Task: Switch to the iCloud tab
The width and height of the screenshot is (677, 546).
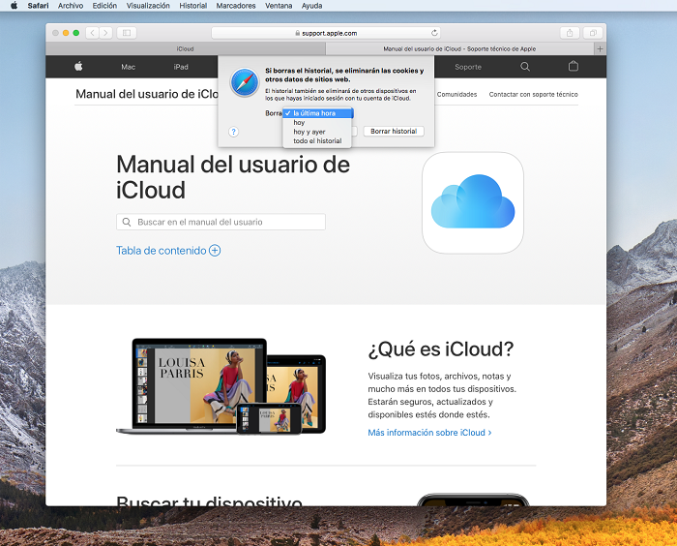Action: [x=185, y=47]
